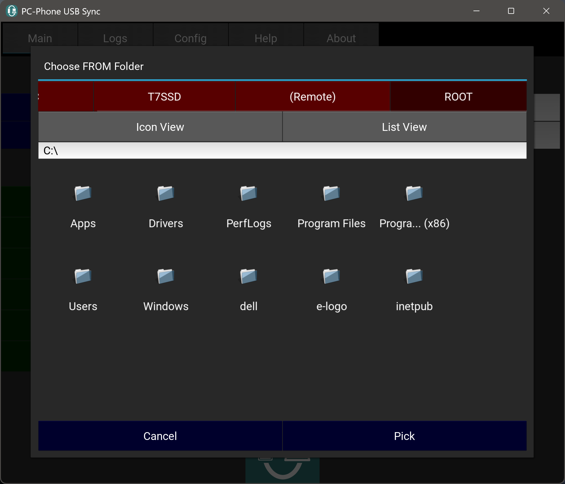
Task: Jump to the ROOT location
Action: 458,97
